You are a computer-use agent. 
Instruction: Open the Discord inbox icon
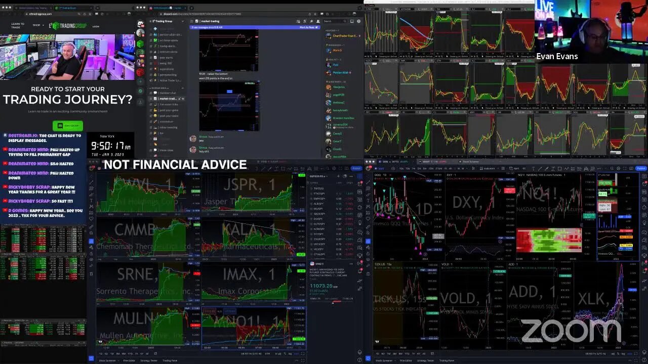tap(352, 21)
